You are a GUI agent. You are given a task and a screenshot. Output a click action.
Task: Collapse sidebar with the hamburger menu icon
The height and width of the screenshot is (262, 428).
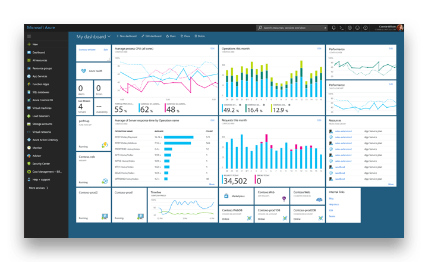click(x=29, y=36)
